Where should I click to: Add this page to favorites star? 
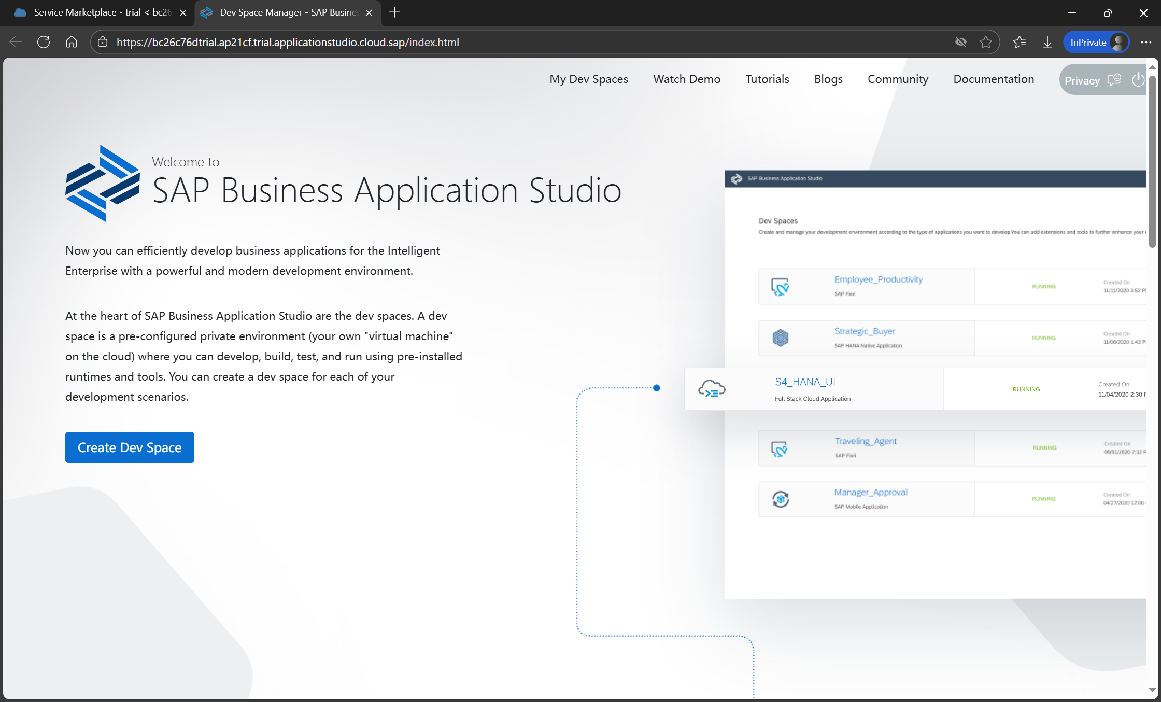985,42
